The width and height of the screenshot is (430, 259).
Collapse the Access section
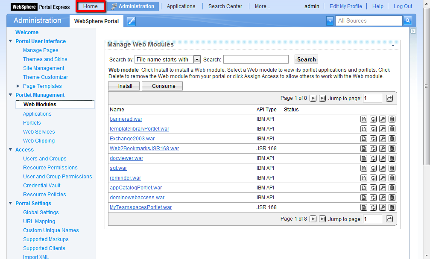coord(10,149)
